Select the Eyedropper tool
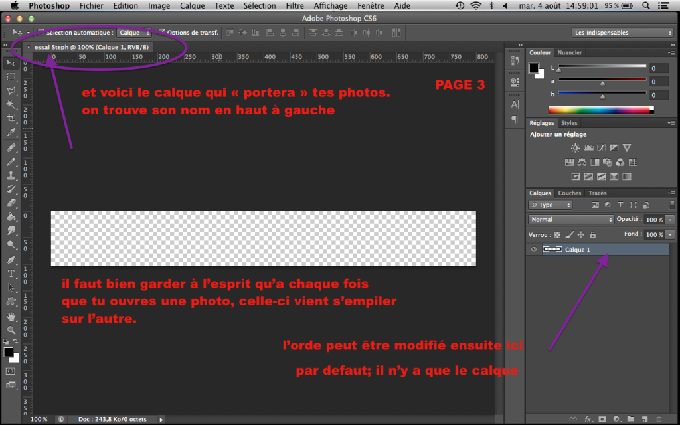The image size is (680, 425). coord(11,132)
